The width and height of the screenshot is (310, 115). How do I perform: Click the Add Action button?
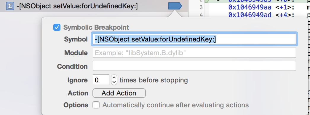coord(119,93)
